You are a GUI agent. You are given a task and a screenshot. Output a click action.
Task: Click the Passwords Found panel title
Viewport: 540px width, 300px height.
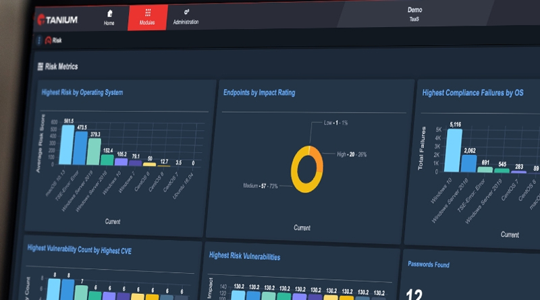pyautogui.click(x=429, y=264)
